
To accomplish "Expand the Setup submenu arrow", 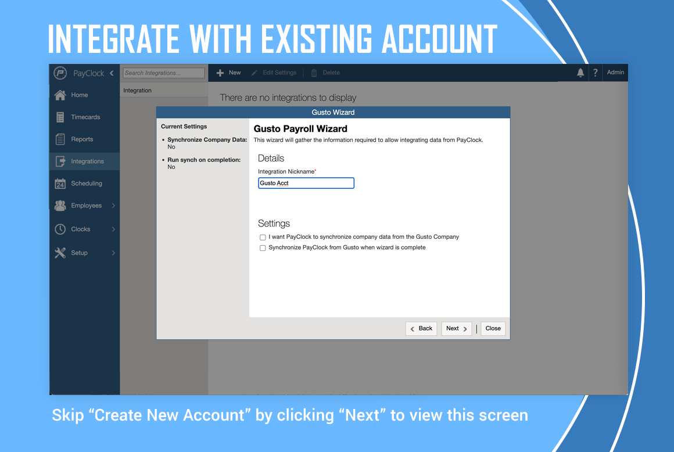I will pos(113,253).
